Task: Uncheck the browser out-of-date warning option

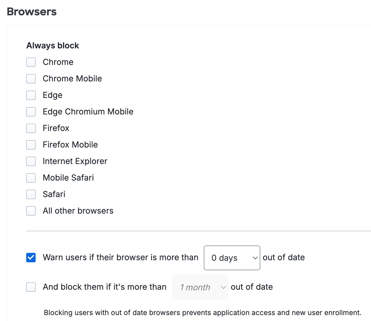Action: (x=31, y=258)
